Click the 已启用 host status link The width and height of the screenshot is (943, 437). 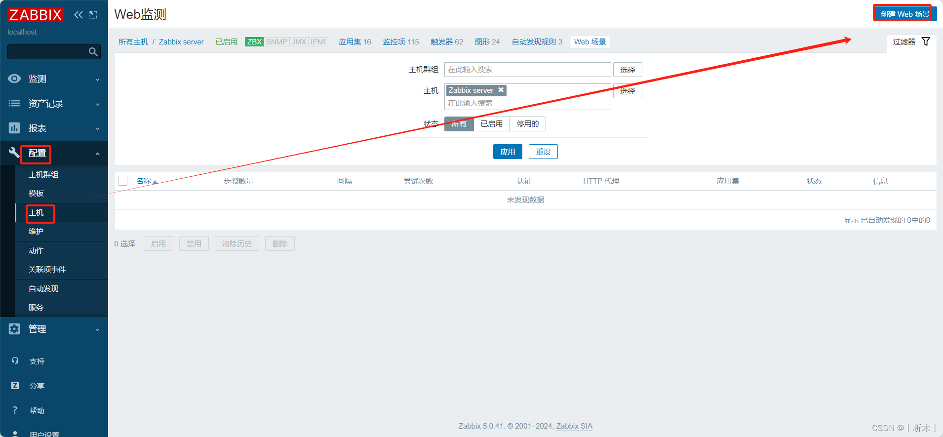click(227, 42)
